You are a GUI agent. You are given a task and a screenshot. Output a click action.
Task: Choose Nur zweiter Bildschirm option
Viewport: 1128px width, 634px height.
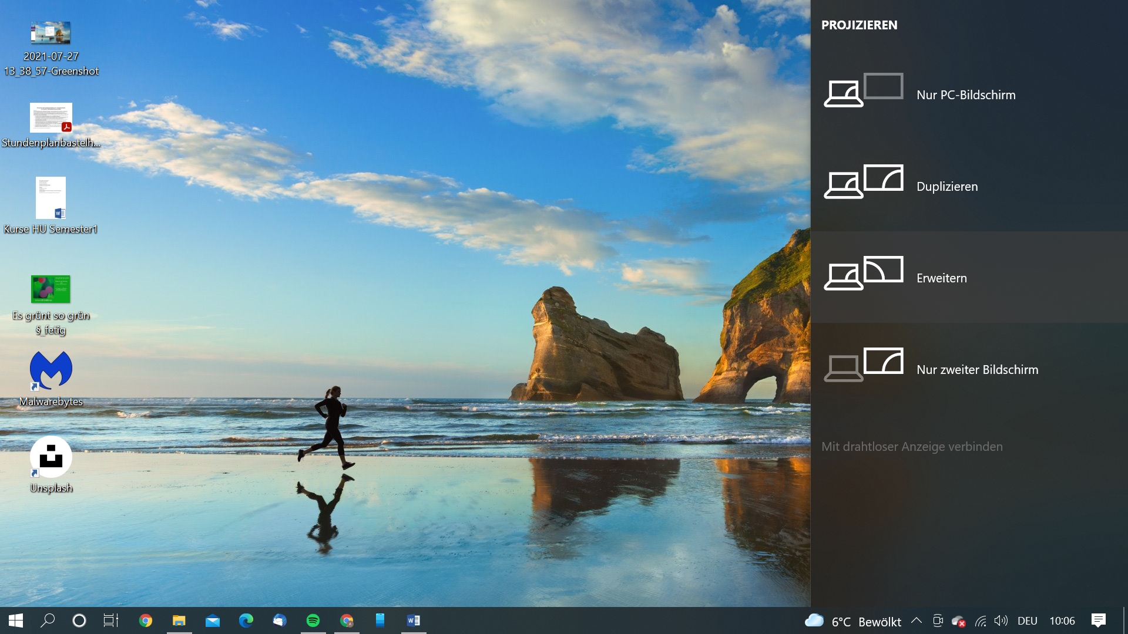[977, 369]
